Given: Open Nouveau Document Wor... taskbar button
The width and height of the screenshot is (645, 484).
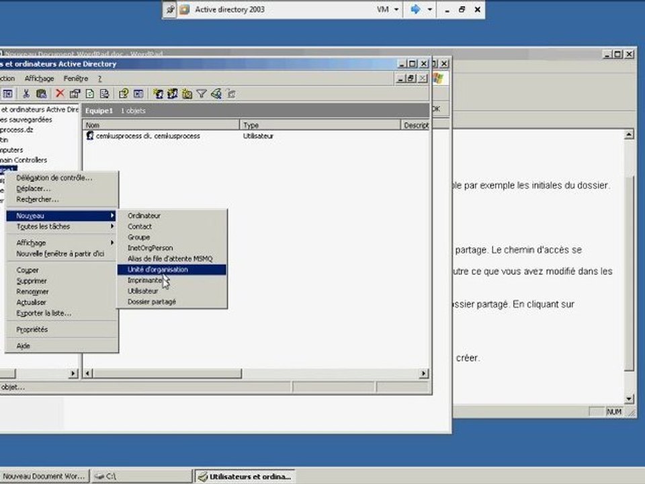Looking at the screenshot, I should tap(44, 476).
